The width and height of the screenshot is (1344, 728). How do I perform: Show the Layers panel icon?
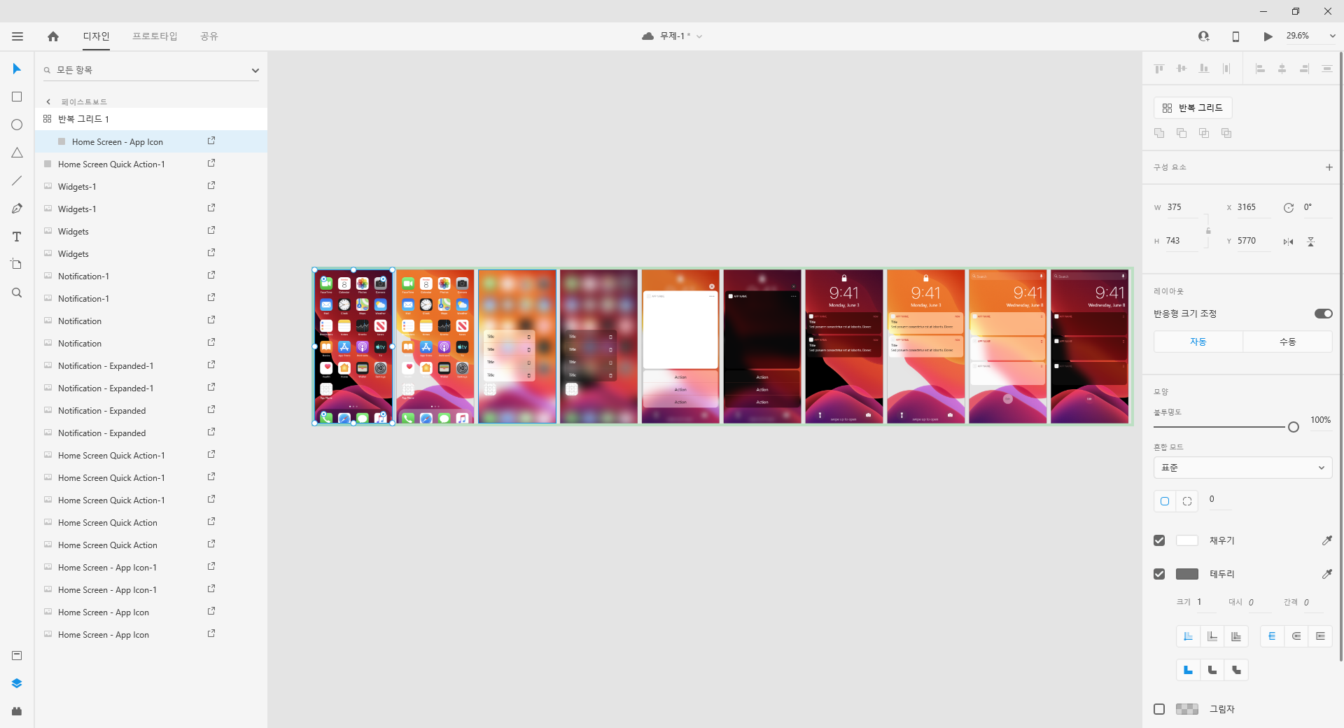coord(17,683)
